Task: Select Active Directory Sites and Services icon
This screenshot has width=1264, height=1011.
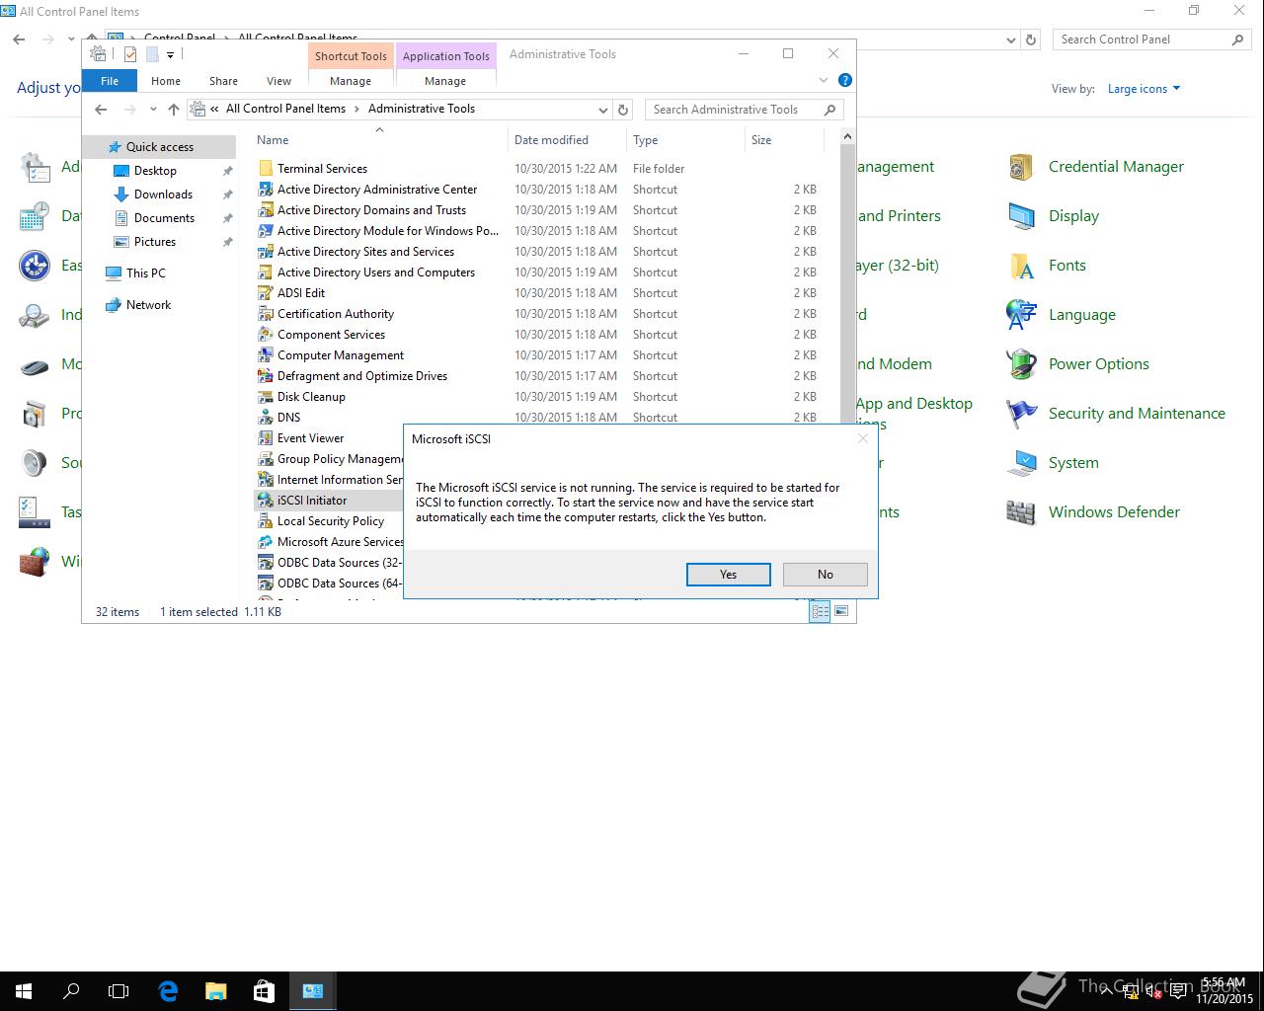Action: pyautogui.click(x=266, y=252)
